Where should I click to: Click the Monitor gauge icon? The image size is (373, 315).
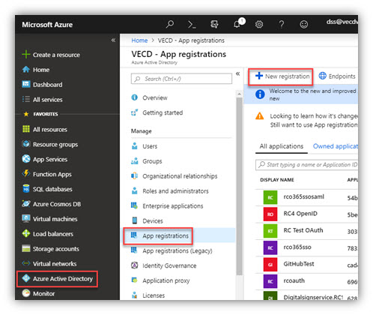[26, 293]
